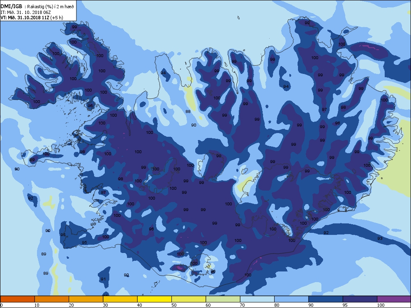The height and width of the screenshot is (308, 411).
Task: Click the "VT: Mið. 31.10.2018 11Z (+5 h)" line
Action: 32,18
